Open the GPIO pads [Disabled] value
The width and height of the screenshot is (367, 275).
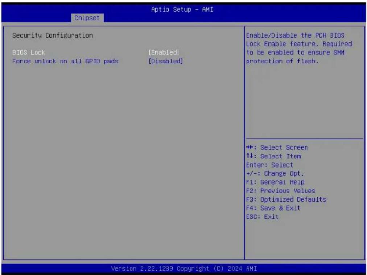click(166, 61)
